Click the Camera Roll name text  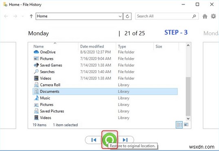[50, 85]
